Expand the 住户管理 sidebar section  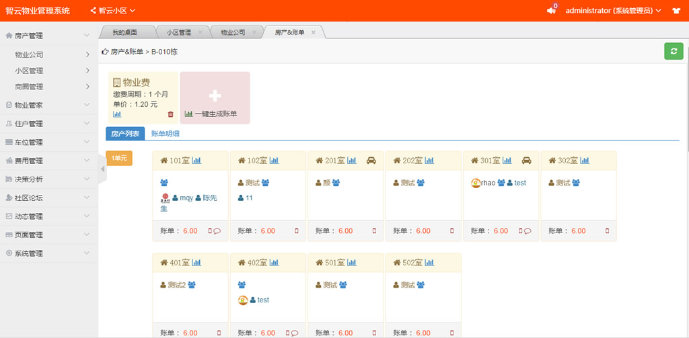(x=47, y=124)
